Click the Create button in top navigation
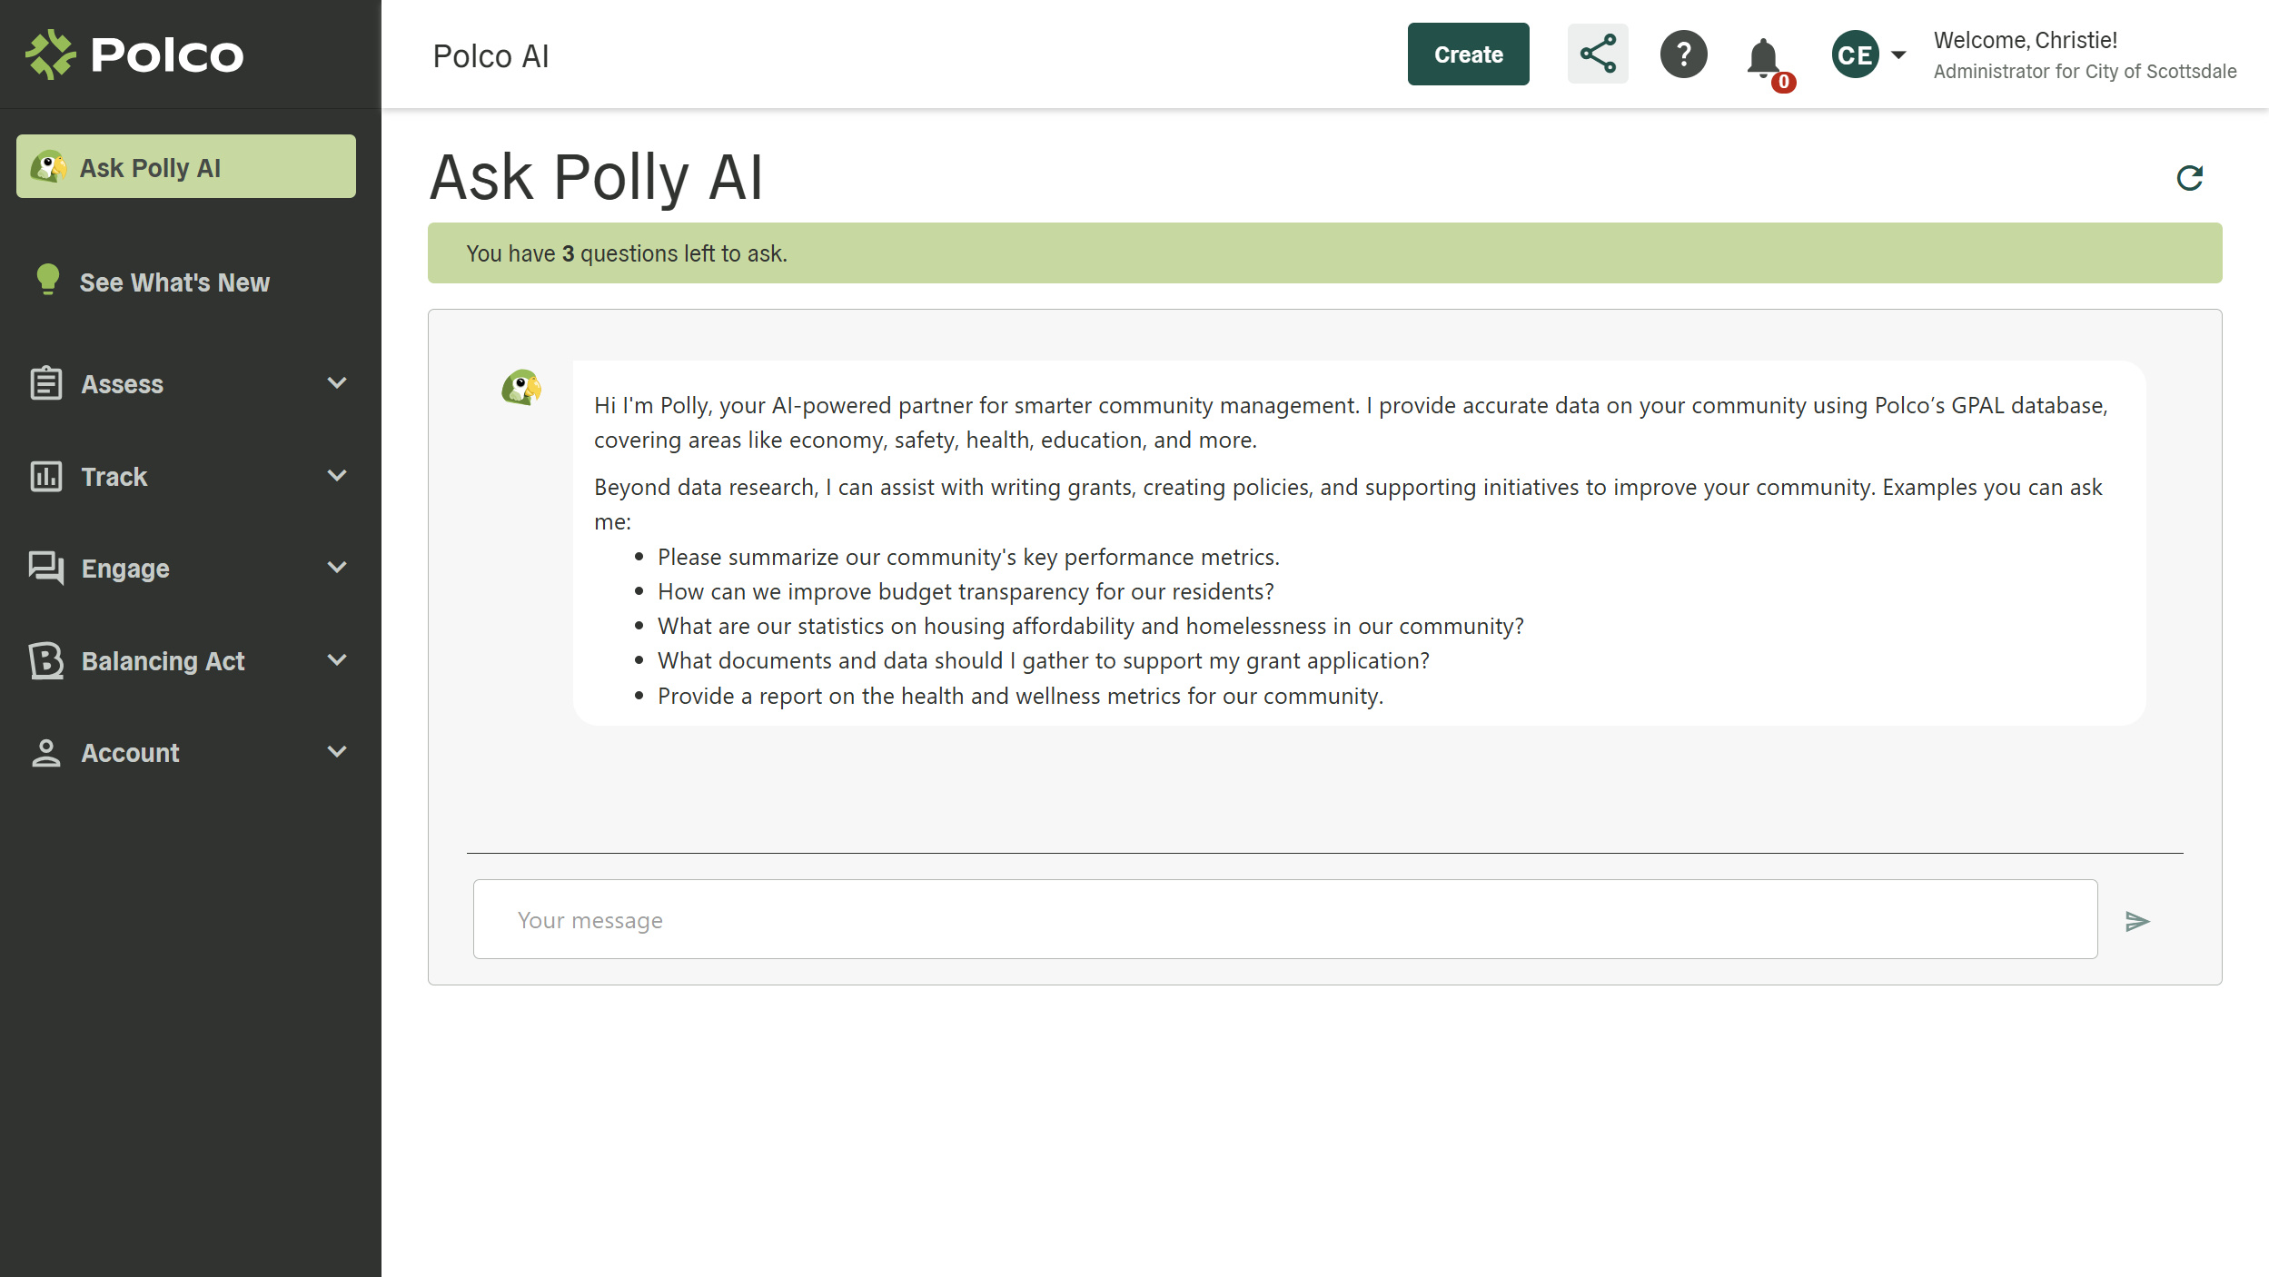2269x1277 pixels. [x=1466, y=52]
